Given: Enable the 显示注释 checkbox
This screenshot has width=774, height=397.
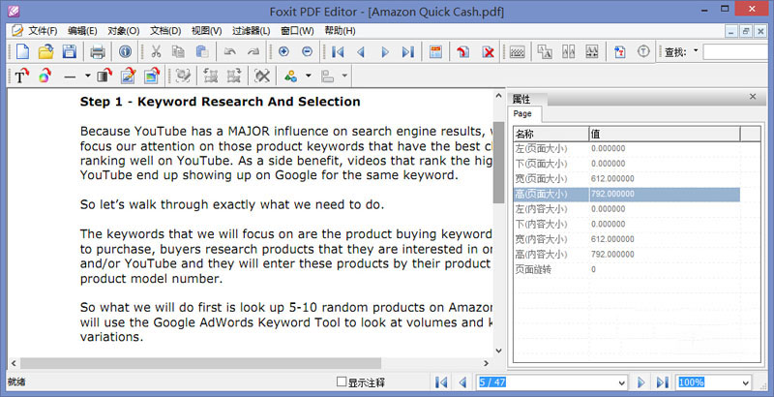Looking at the screenshot, I should coord(342,382).
